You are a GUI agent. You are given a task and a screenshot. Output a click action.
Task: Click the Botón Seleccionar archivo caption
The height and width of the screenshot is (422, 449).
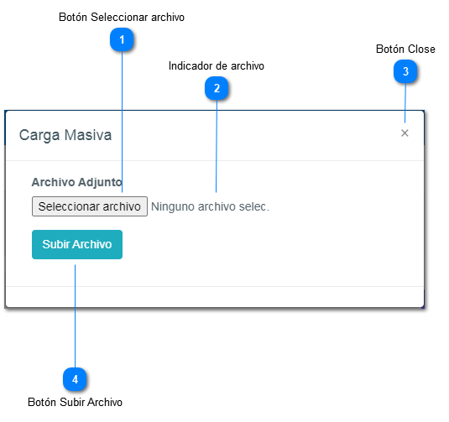point(122,17)
